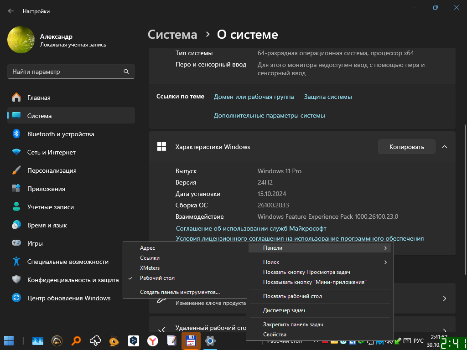Screen dimensions: 467x350
Task: Expand the Поиск submenu
Action: pos(319,262)
